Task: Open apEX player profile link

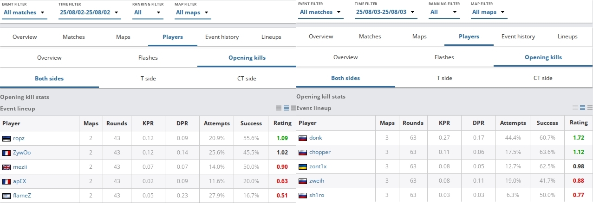Action: [x=20, y=181]
